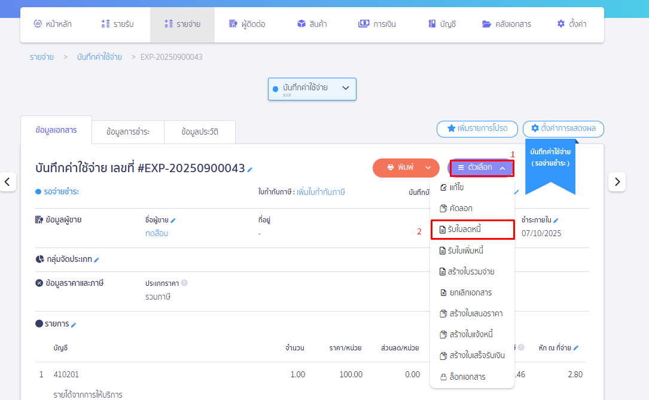Open ตั้งค่าการแสดงผล display settings
649x400 pixels.
coord(563,129)
